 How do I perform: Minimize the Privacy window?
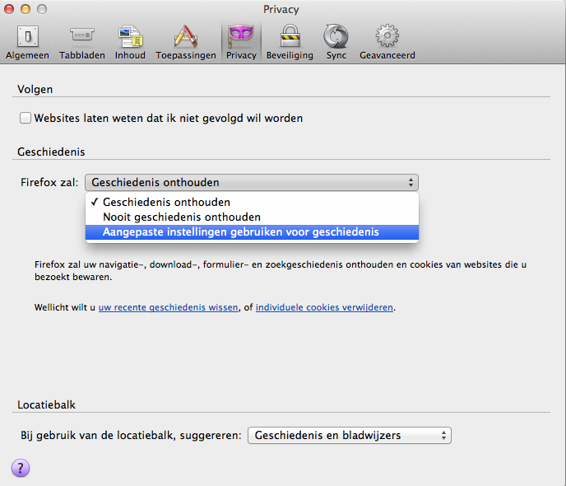[26, 9]
